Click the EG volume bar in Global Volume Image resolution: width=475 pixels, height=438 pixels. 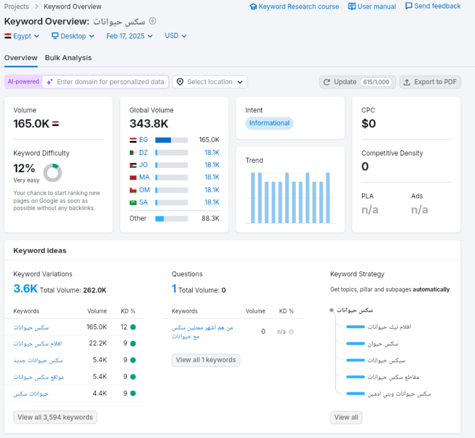coord(171,140)
